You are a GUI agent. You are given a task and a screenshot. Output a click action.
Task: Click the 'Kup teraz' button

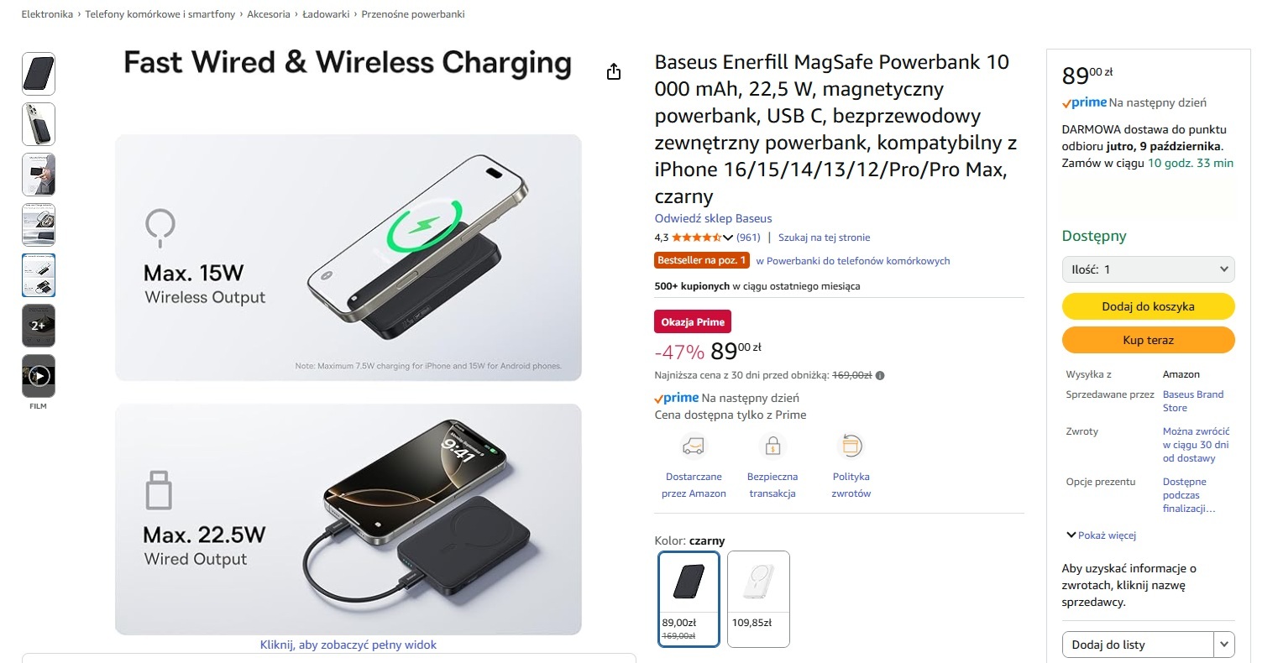(1148, 340)
